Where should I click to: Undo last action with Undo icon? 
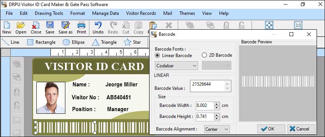[98, 28]
